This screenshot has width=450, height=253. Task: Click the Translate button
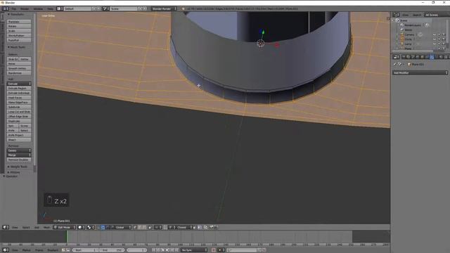coord(19,22)
